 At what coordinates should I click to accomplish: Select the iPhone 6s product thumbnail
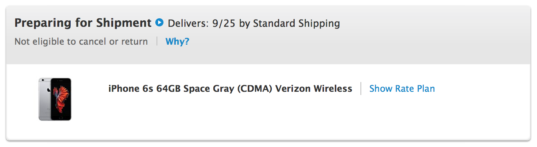(x=55, y=99)
